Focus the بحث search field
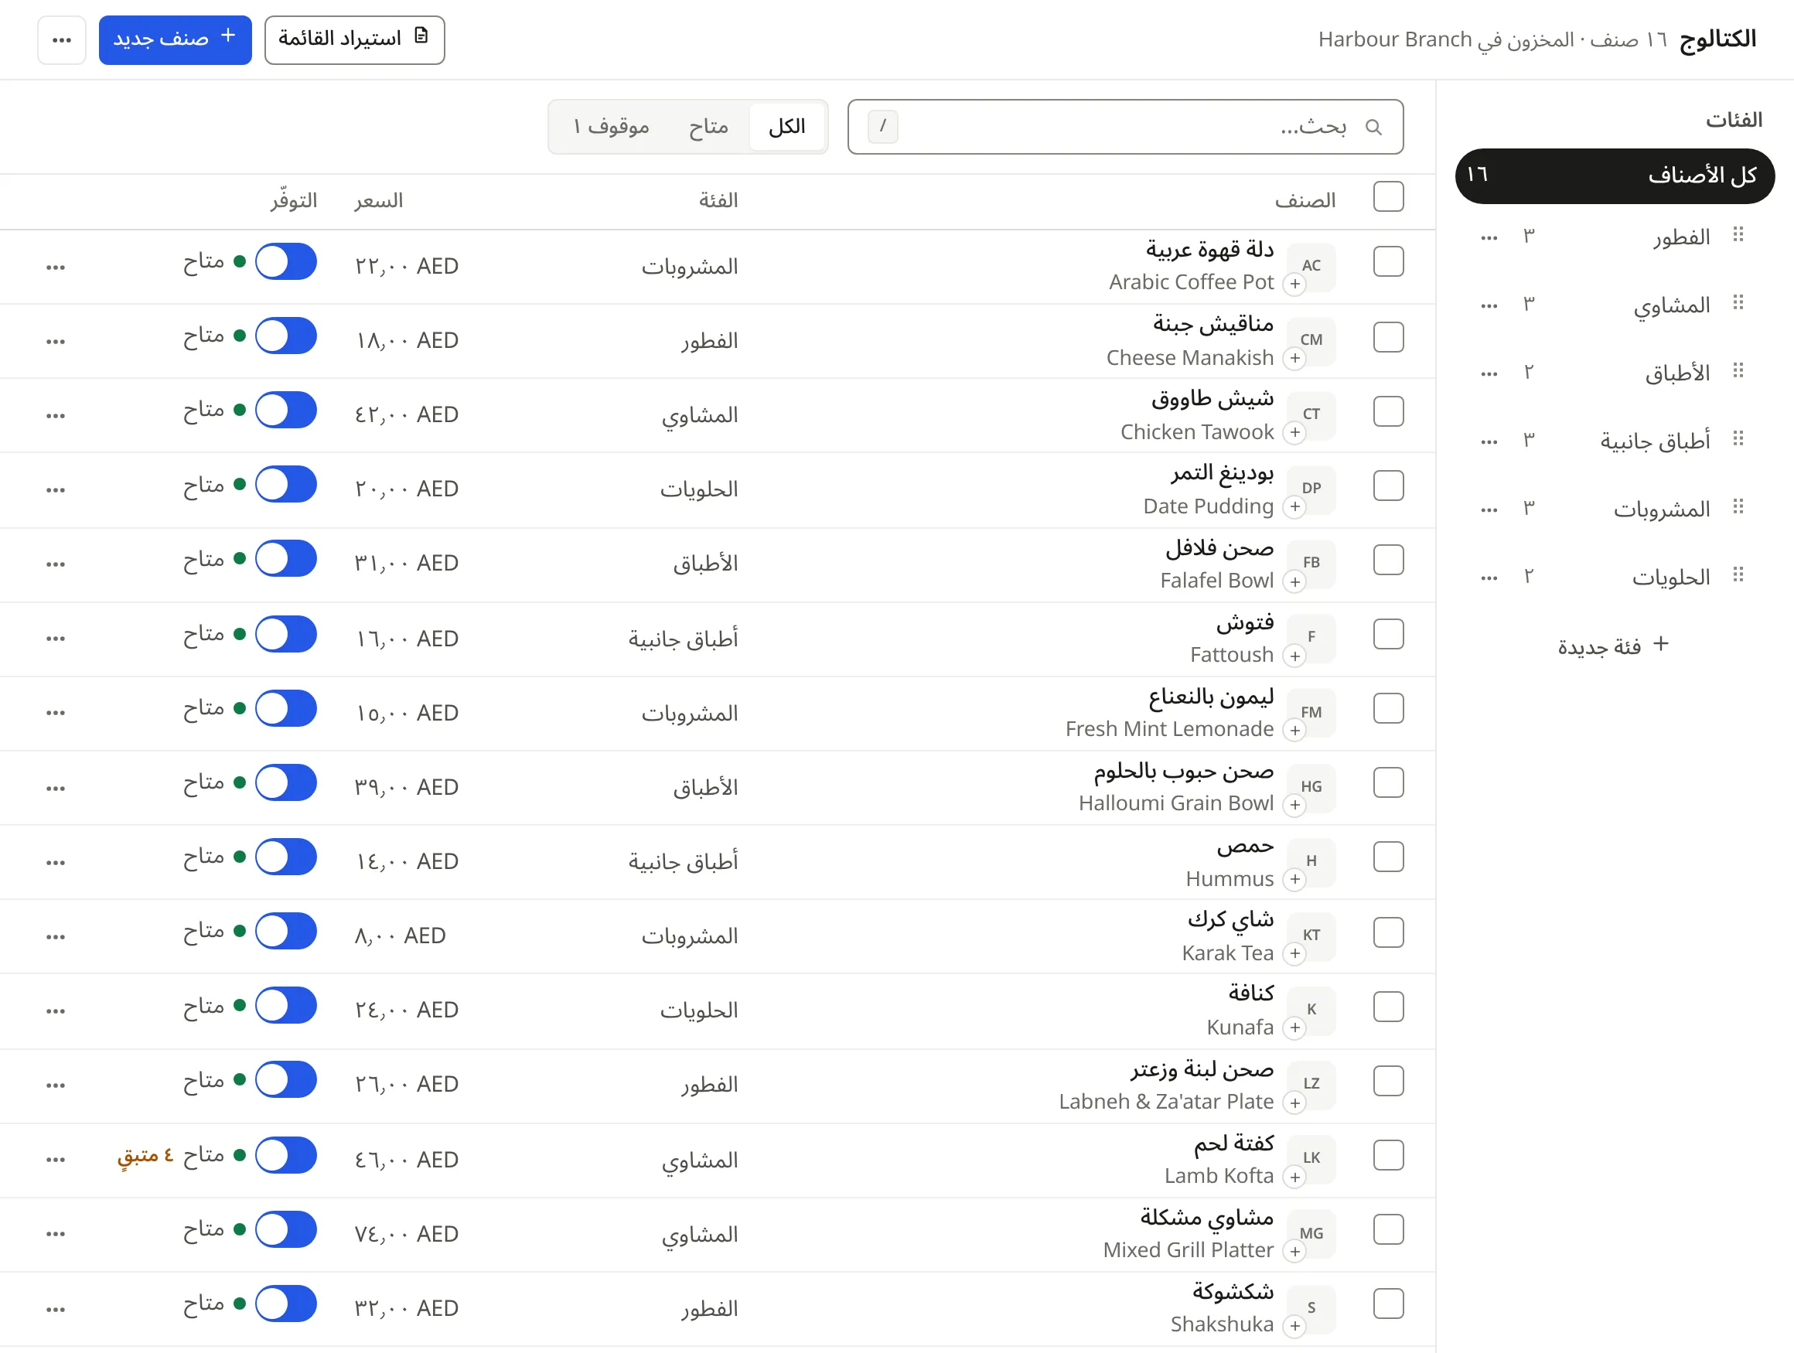This screenshot has width=1794, height=1353. click(x=1126, y=128)
